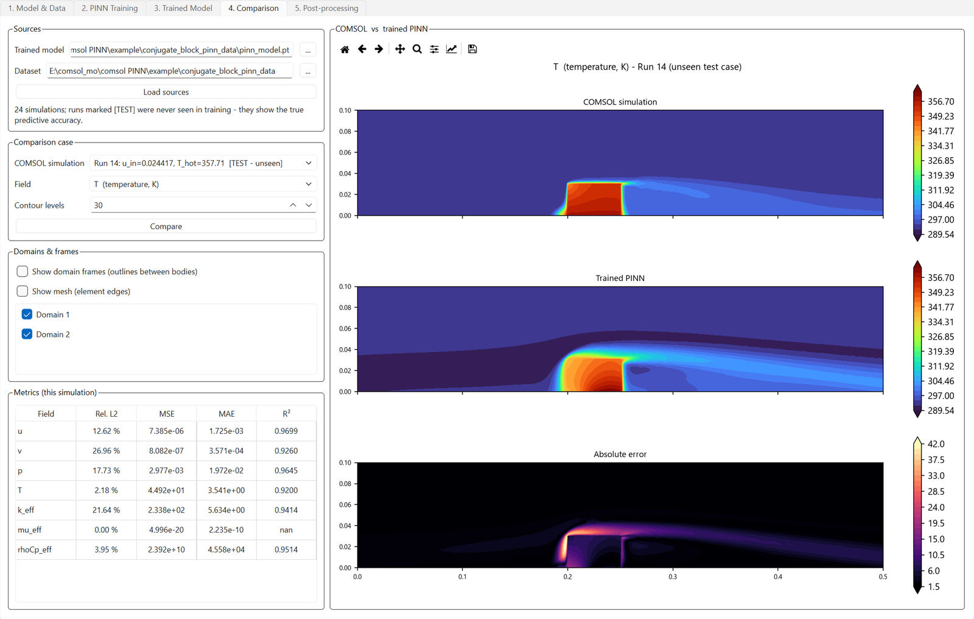
Task: Go back to previous plot view
Action: click(x=362, y=49)
